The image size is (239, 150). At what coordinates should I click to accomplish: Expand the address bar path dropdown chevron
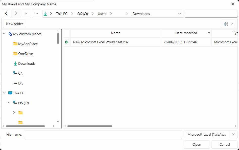tap(180, 14)
